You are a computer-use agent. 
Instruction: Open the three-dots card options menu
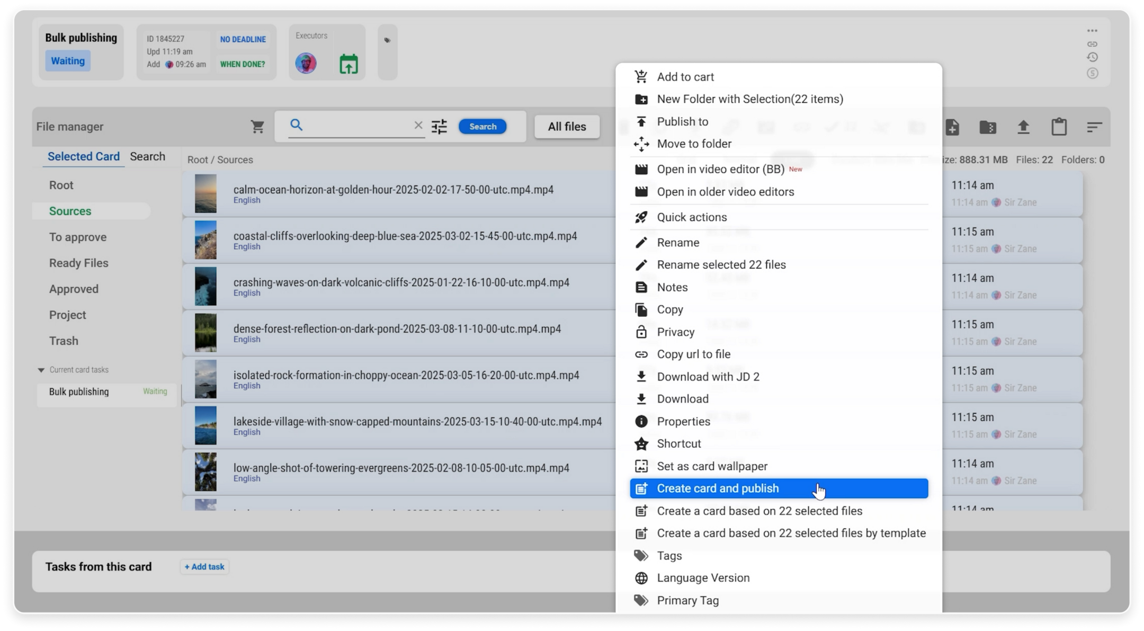point(1092,31)
